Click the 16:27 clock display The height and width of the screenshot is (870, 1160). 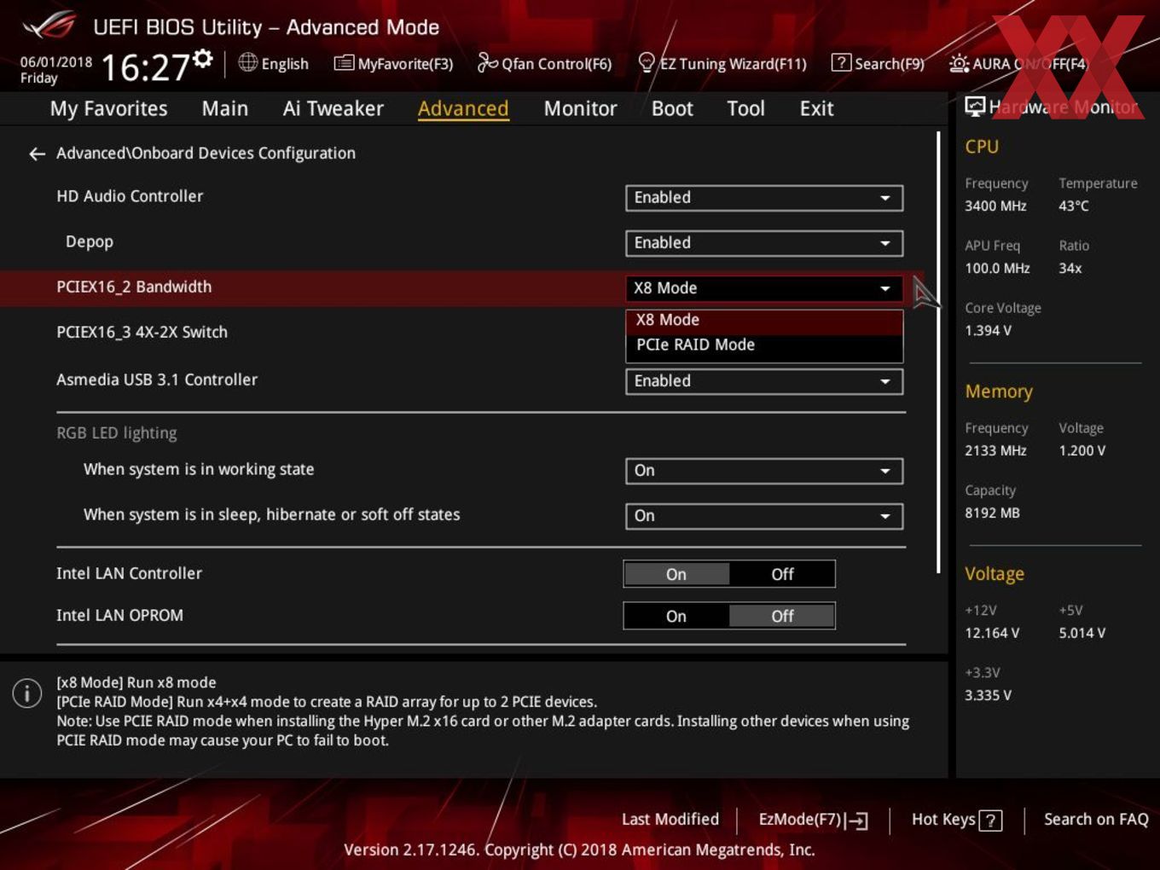(x=145, y=67)
